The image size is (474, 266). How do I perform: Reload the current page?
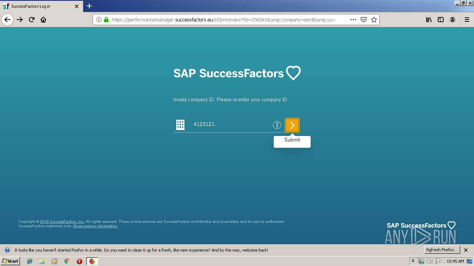[x=31, y=20]
